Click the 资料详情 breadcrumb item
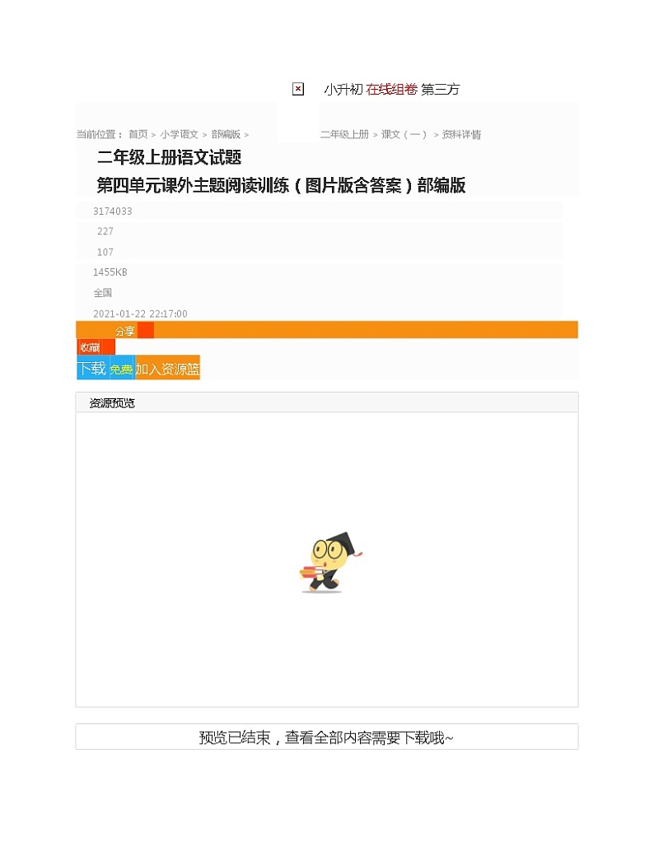The image size is (654, 846). pyautogui.click(x=461, y=134)
